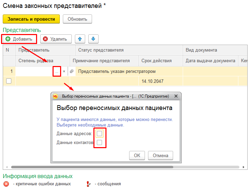Click the Добавить button
This screenshot has width=249, height=187.
pos(19,39)
